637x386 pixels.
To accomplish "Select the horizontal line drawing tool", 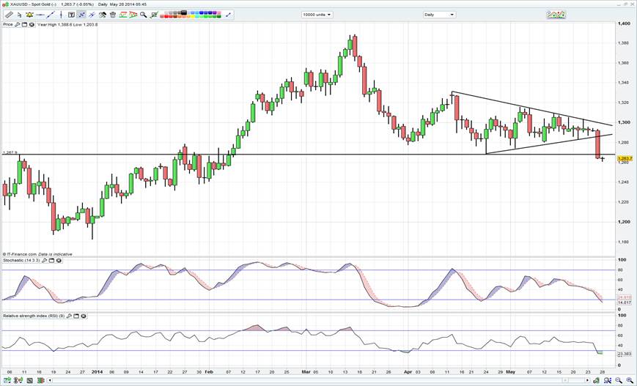I will pyautogui.click(x=40, y=15).
